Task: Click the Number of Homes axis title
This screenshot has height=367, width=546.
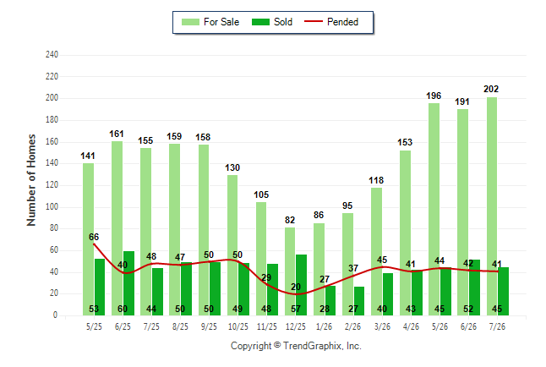Action: point(31,180)
